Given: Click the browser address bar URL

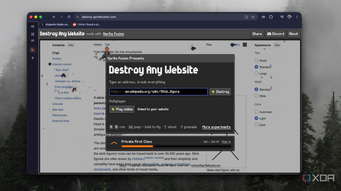Looking at the screenshot, I should click(x=99, y=17).
